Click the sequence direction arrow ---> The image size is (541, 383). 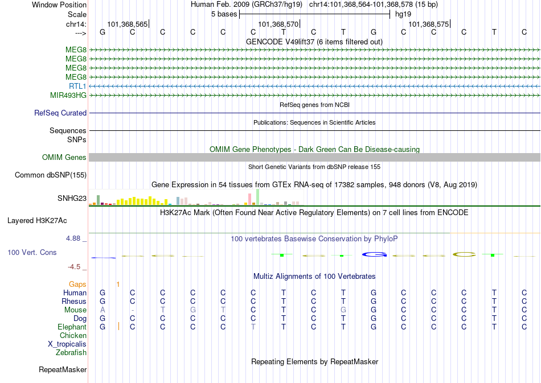[x=81, y=33]
